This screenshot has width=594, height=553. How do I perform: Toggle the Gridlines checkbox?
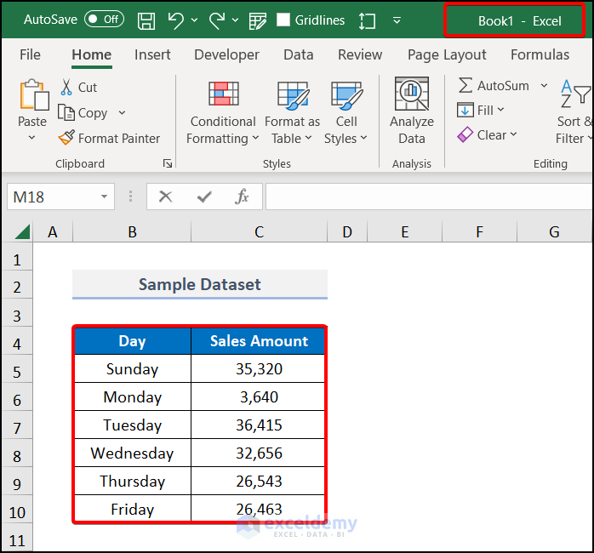tap(284, 20)
